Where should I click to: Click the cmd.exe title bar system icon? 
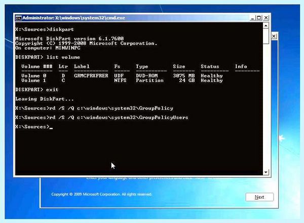(x=18, y=18)
